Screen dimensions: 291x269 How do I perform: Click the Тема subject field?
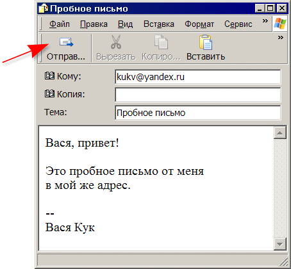click(x=198, y=113)
